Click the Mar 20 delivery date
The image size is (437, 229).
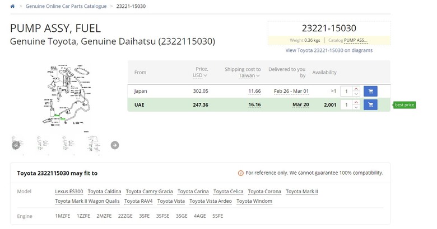pyautogui.click(x=301, y=105)
